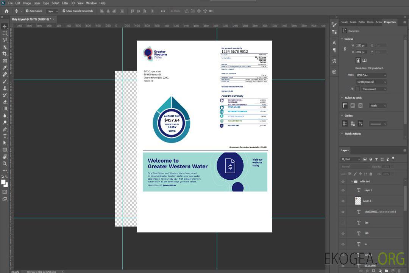Toggle grid display in Rulers & Grids
The width and height of the screenshot is (409, 273).
click(x=353, y=105)
